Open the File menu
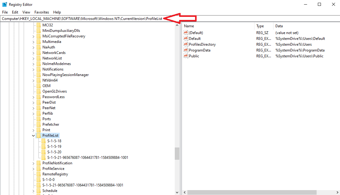 coord(5,12)
